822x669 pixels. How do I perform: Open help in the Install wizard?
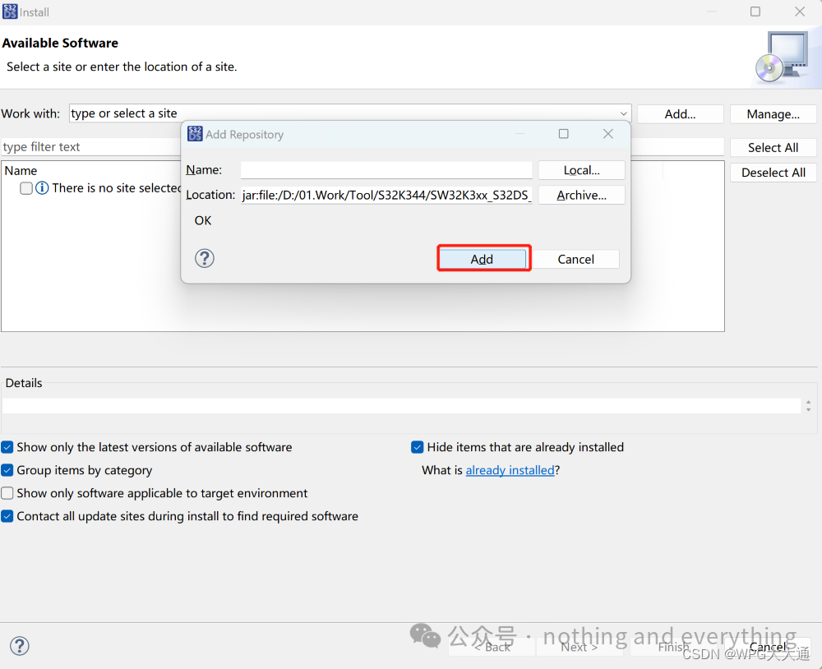point(20,646)
